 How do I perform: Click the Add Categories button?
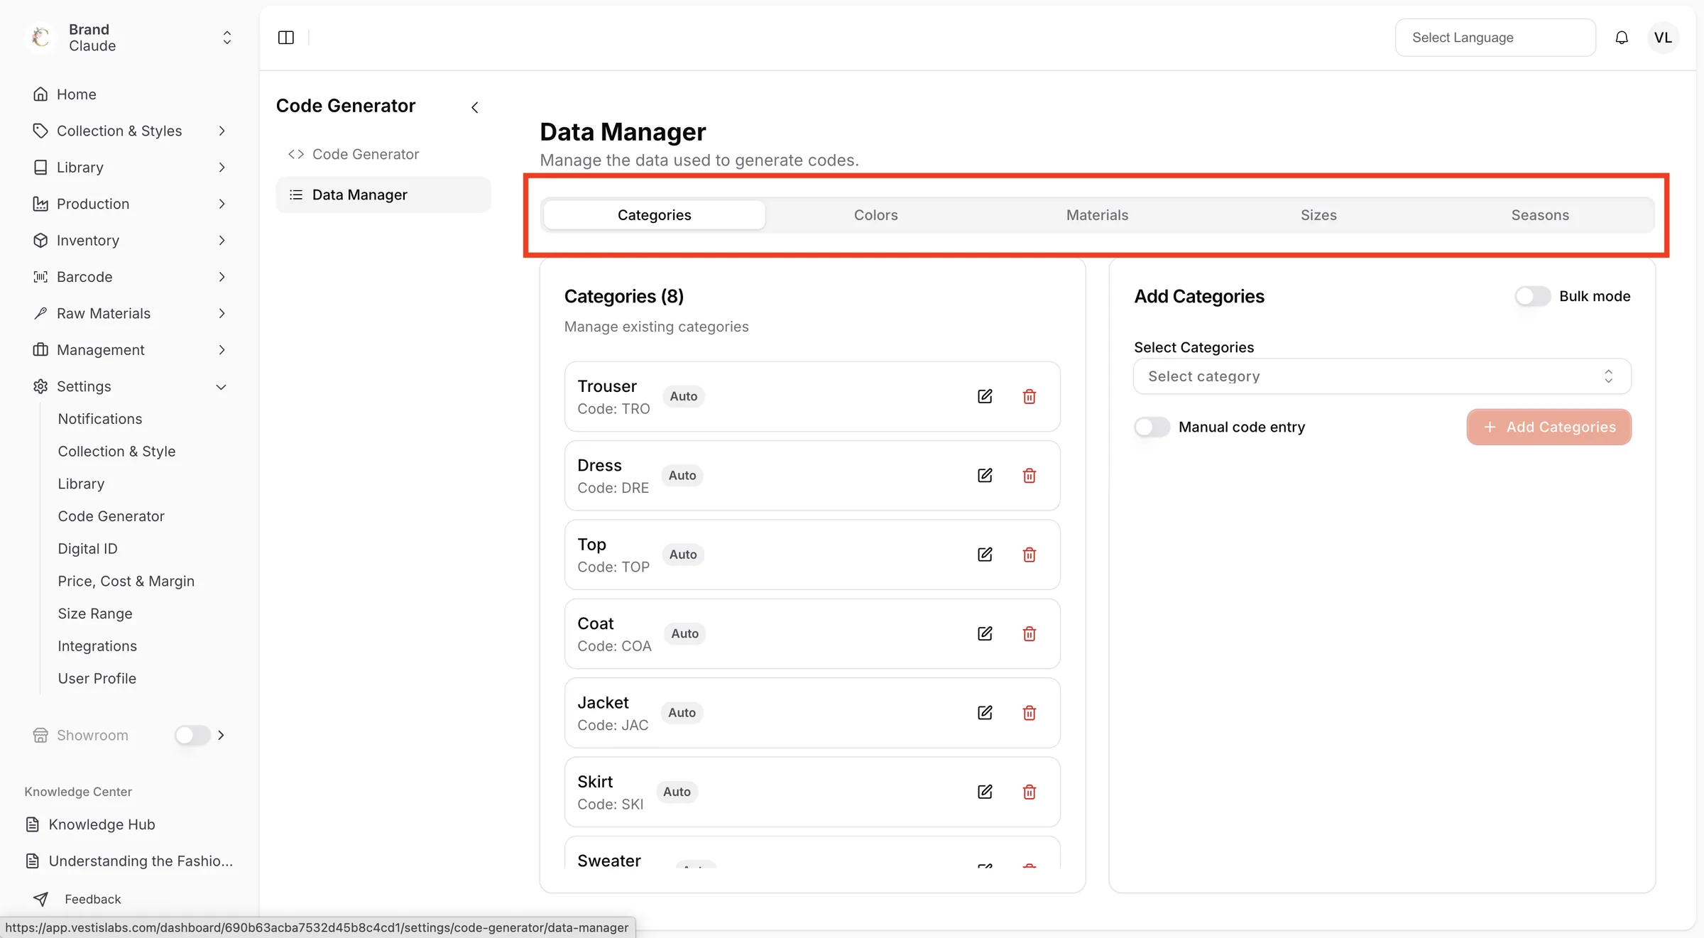[1549, 427]
